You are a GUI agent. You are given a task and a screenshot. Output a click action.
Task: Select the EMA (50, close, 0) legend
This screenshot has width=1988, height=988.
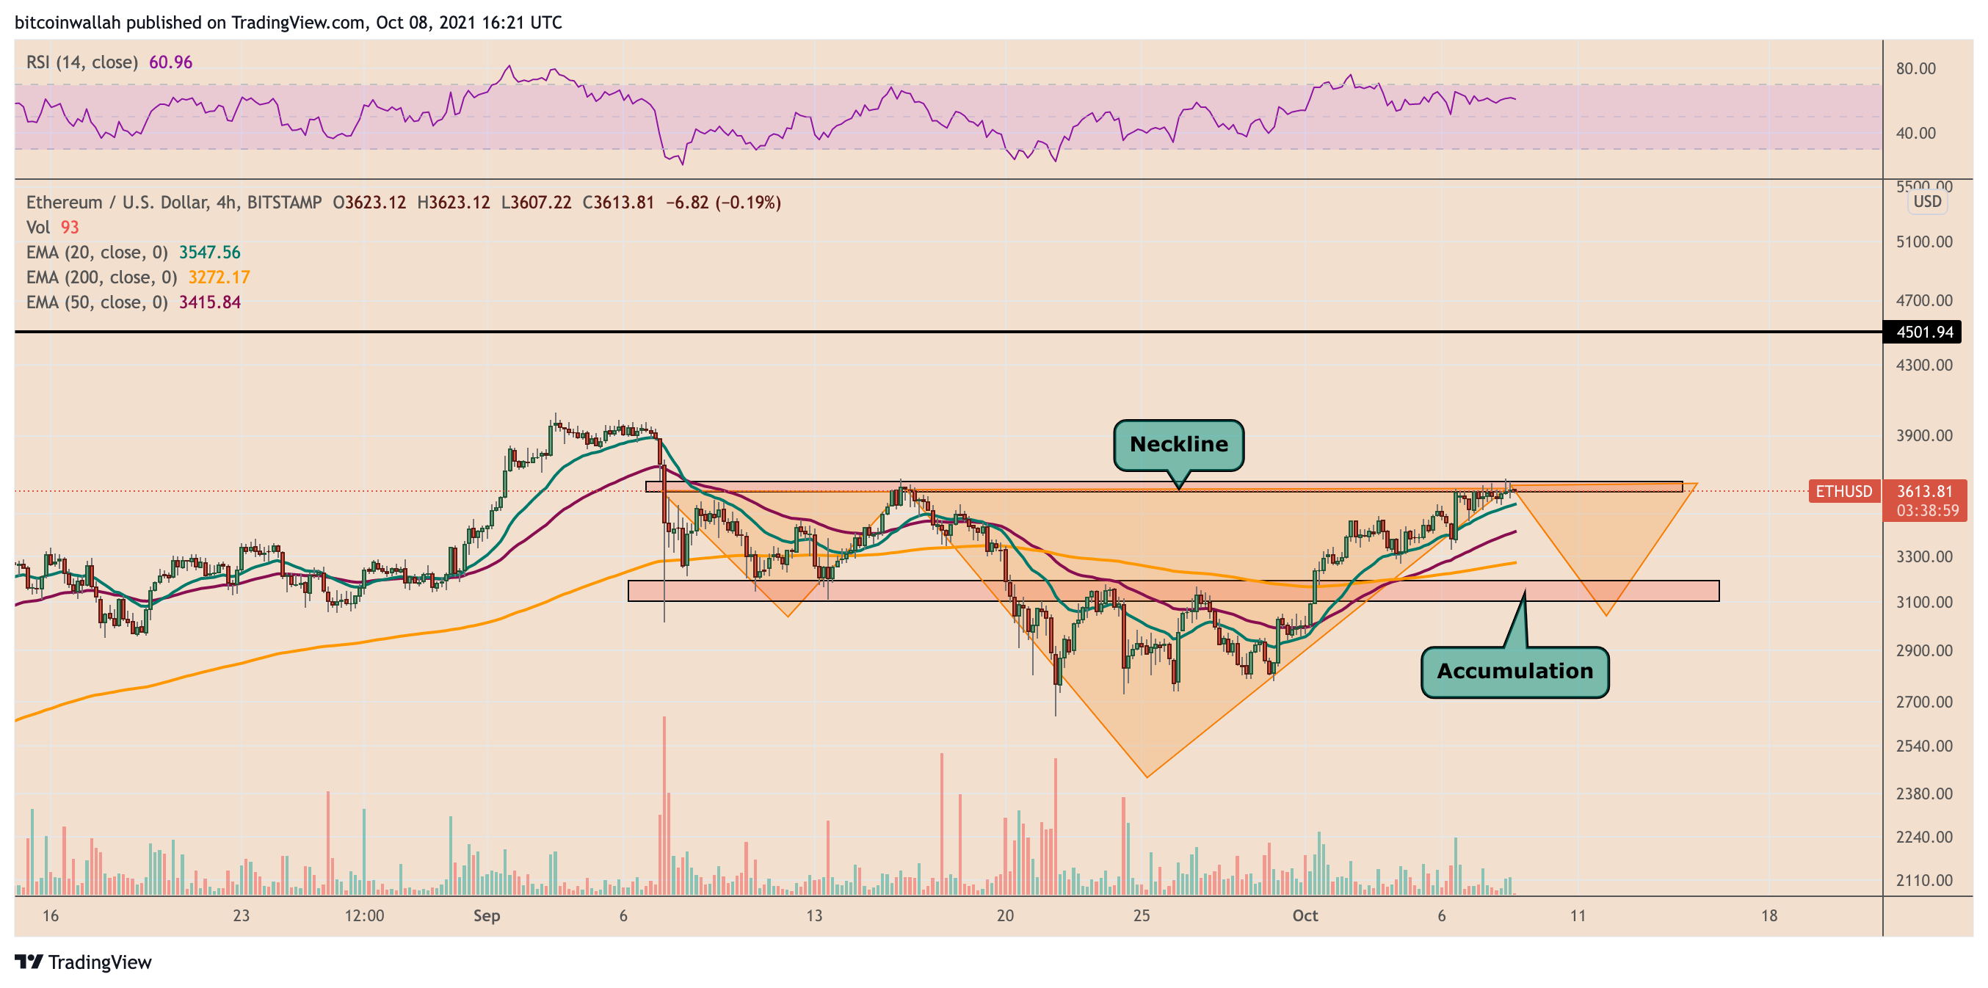pyautogui.click(x=97, y=302)
